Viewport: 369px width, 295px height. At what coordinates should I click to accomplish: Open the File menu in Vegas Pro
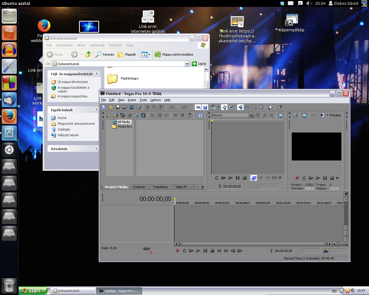pyautogui.click(x=103, y=100)
